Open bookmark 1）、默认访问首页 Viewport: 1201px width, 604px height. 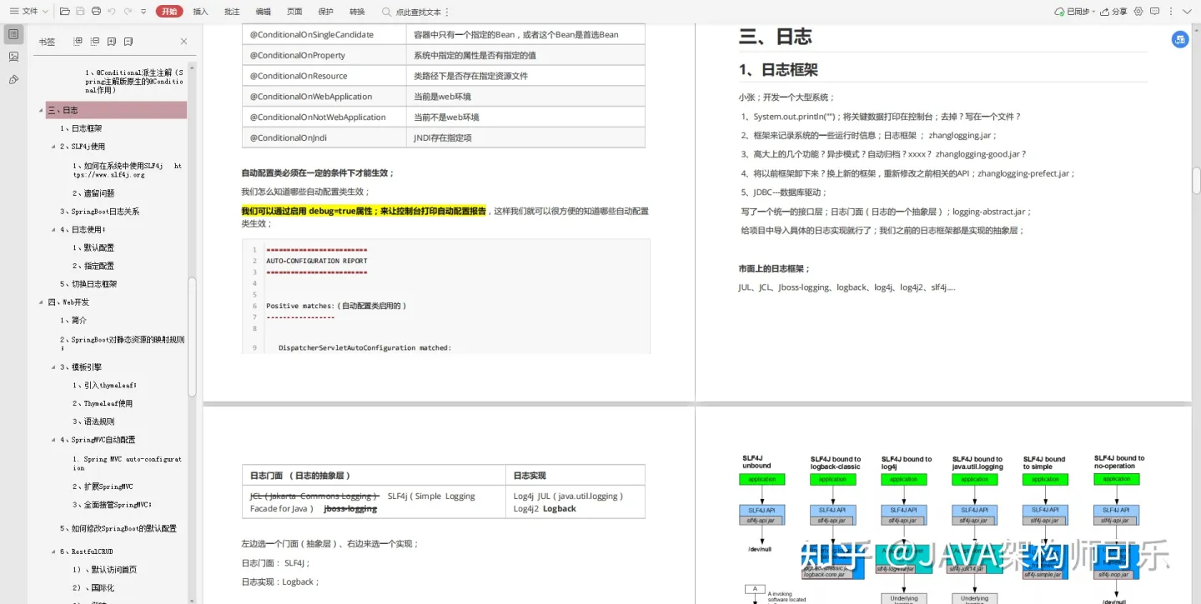(104, 570)
